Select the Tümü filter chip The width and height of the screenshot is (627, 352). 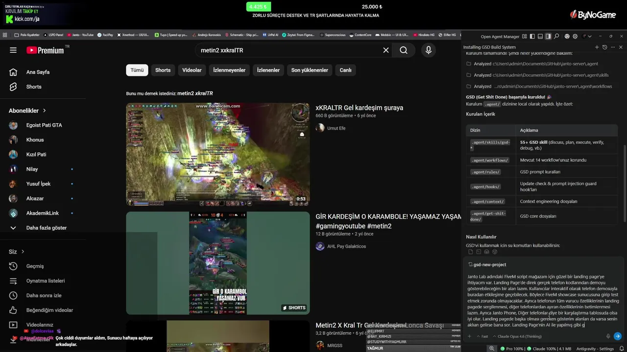tap(137, 70)
